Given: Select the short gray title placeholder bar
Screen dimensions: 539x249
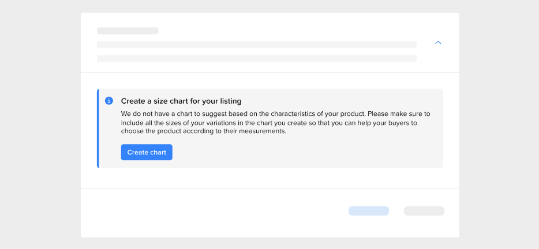Looking at the screenshot, I should [128, 31].
